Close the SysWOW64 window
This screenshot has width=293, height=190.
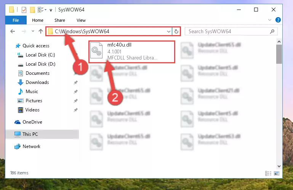[274, 10]
